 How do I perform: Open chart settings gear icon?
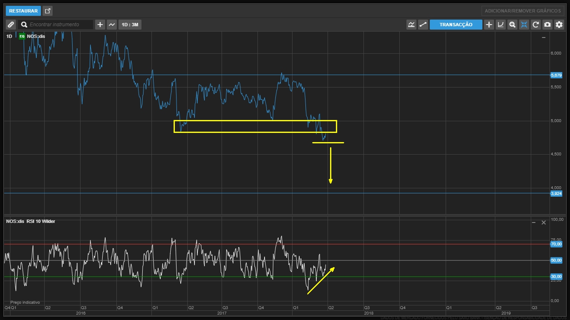point(559,25)
